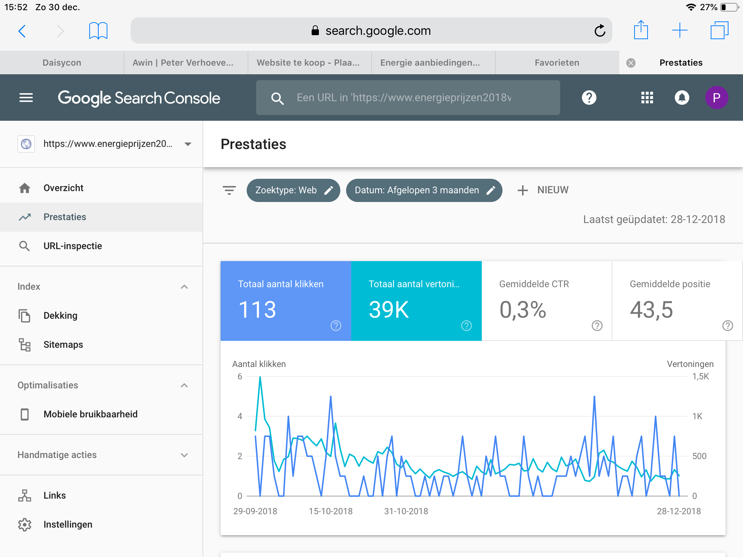Click the filter lines icon
The image size is (743, 557).
coord(229,190)
